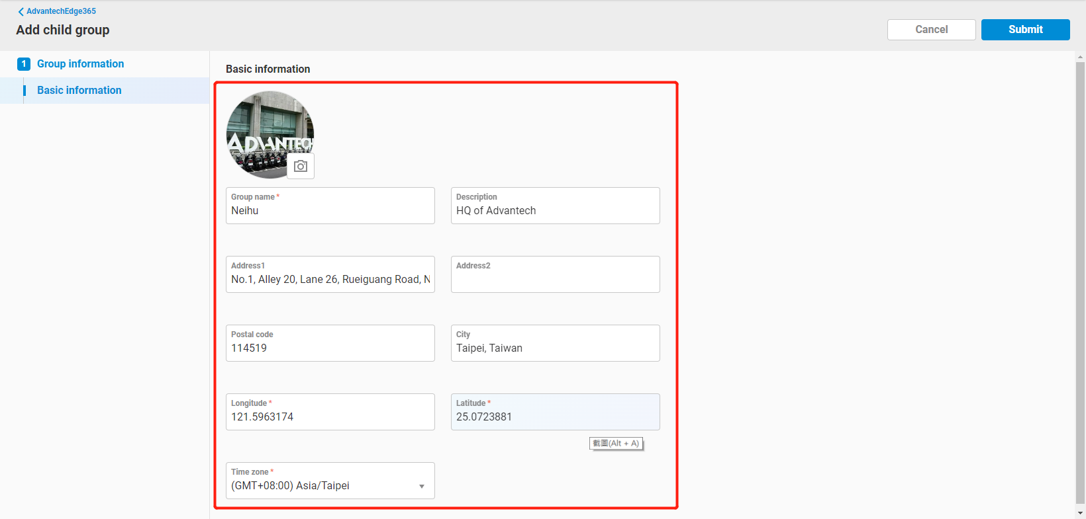Open the Time zone dropdown
This screenshot has width=1086, height=519.
[421, 486]
